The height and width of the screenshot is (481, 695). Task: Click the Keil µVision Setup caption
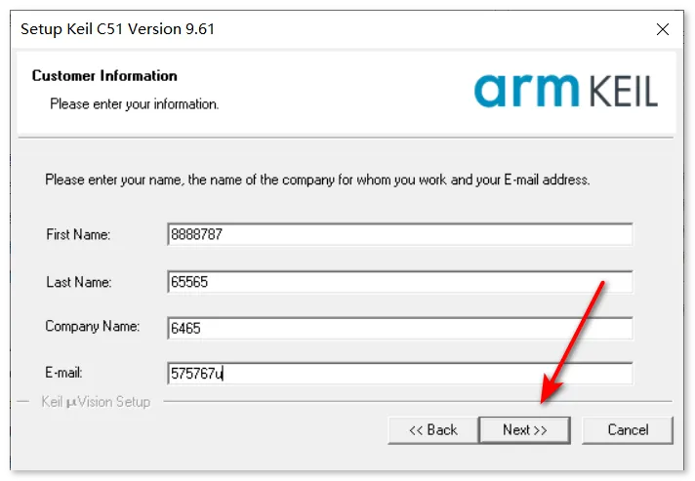[x=96, y=402]
